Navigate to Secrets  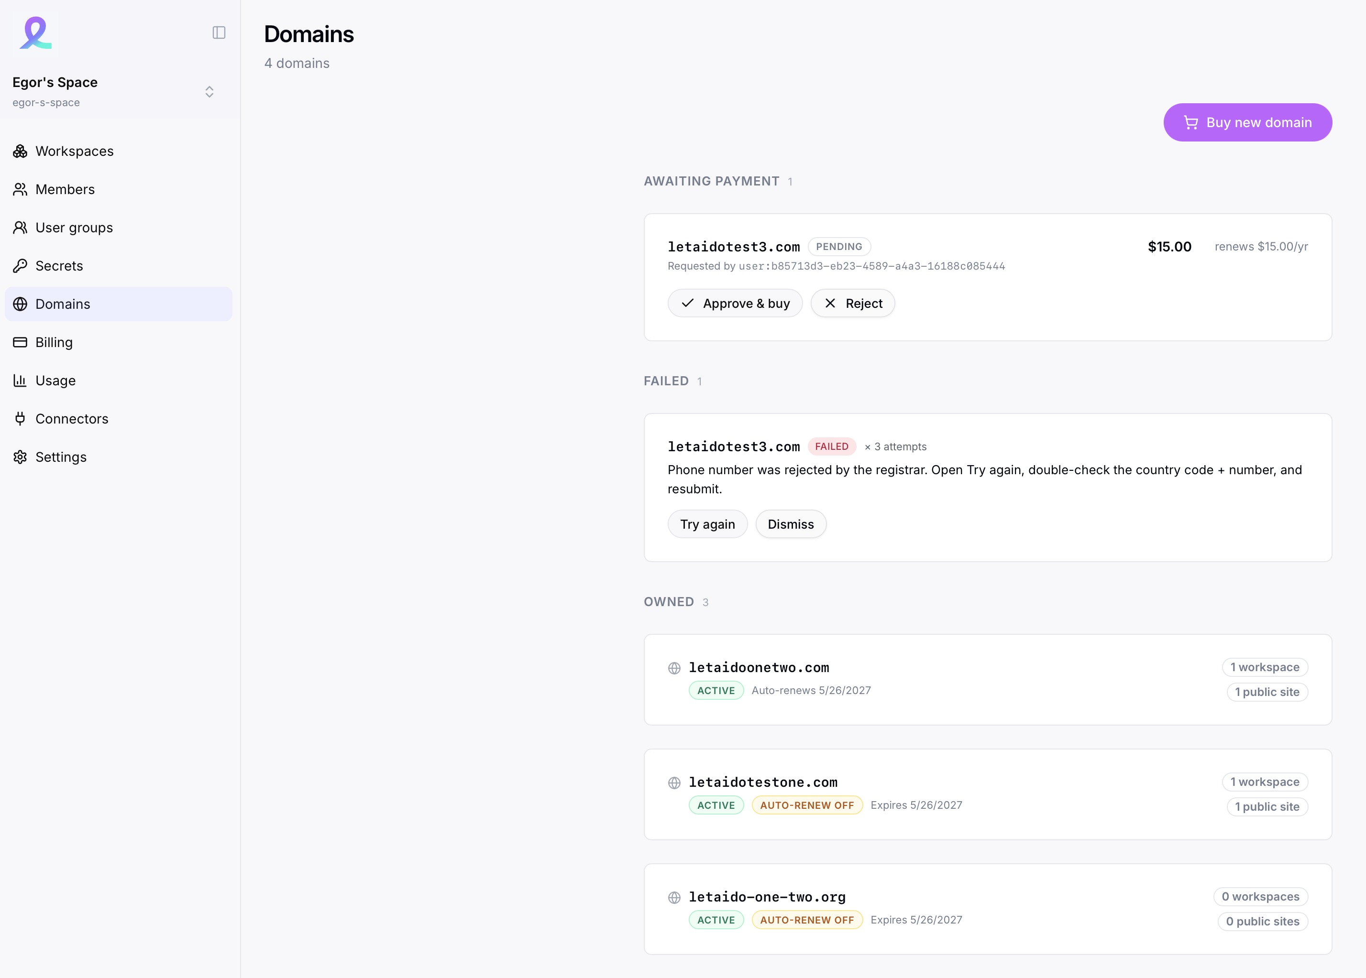[119, 266]
